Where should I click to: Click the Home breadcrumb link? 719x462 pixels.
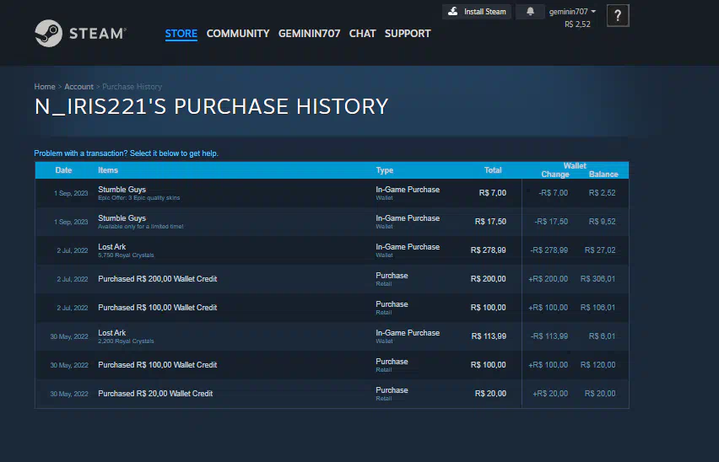click(45, 87)
